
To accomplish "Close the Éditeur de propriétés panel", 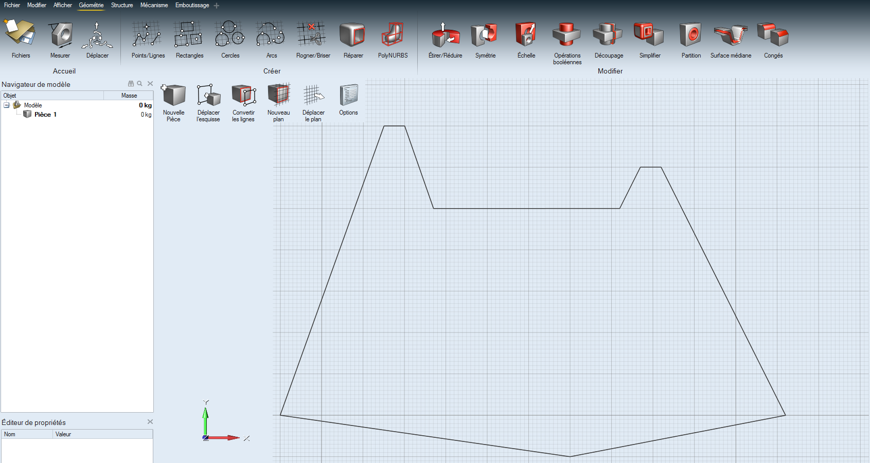I will [x=150, y=421].
